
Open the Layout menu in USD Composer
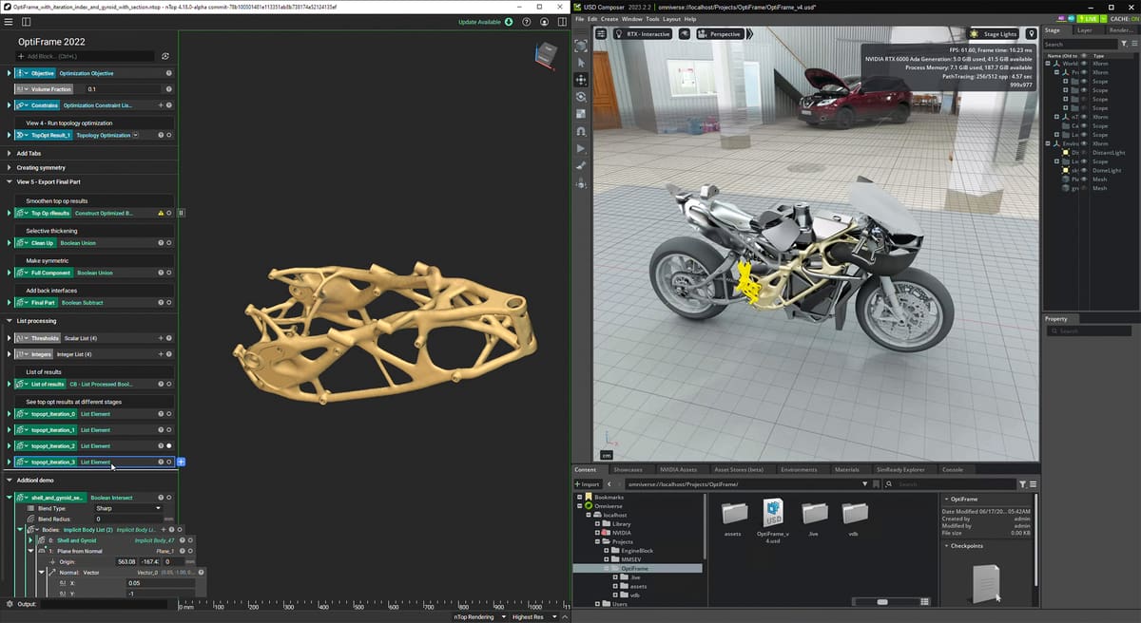click(671, 19)
